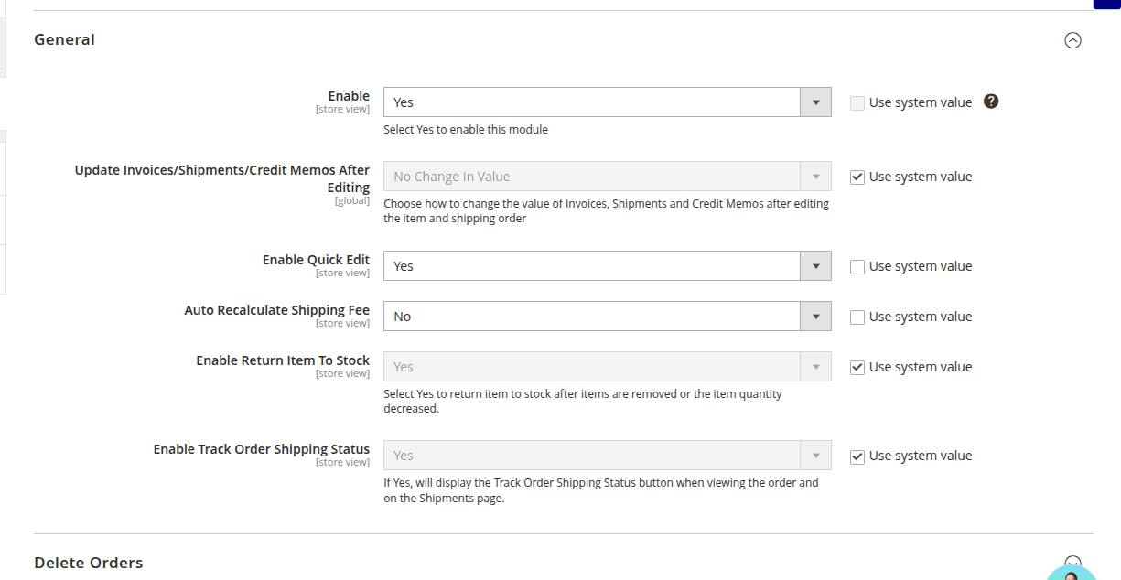Click the Enable Return Item To Stock dropdown
1121x580 pixels.
(x=607, y=367)
